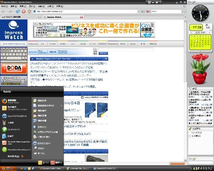The width and height of the screenshot is (214, 171).
Task: Click the red Shut Down button
Action: click(56, 162)
